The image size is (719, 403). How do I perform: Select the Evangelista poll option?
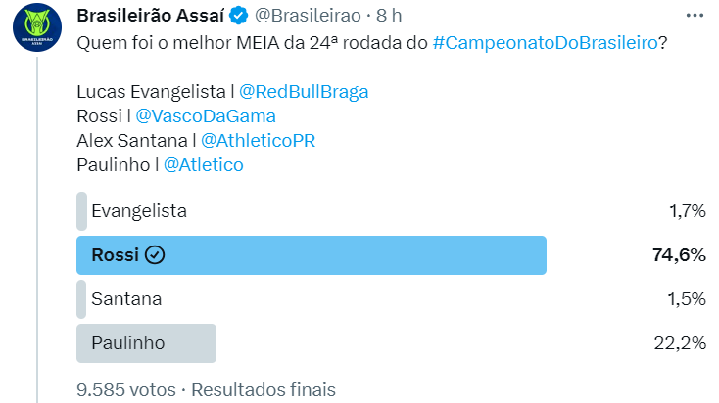[x=138, y=211]
